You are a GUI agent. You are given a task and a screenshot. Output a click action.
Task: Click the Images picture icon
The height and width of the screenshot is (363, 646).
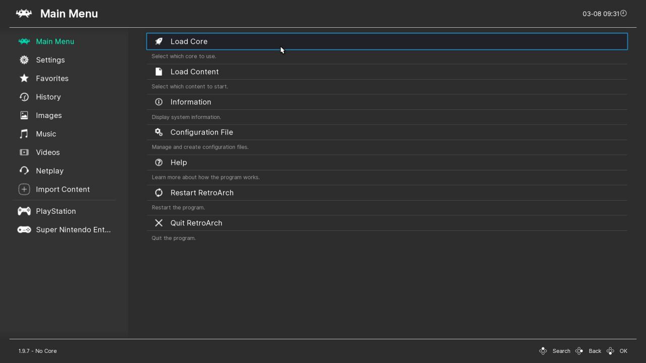click(x=24, y=115)
